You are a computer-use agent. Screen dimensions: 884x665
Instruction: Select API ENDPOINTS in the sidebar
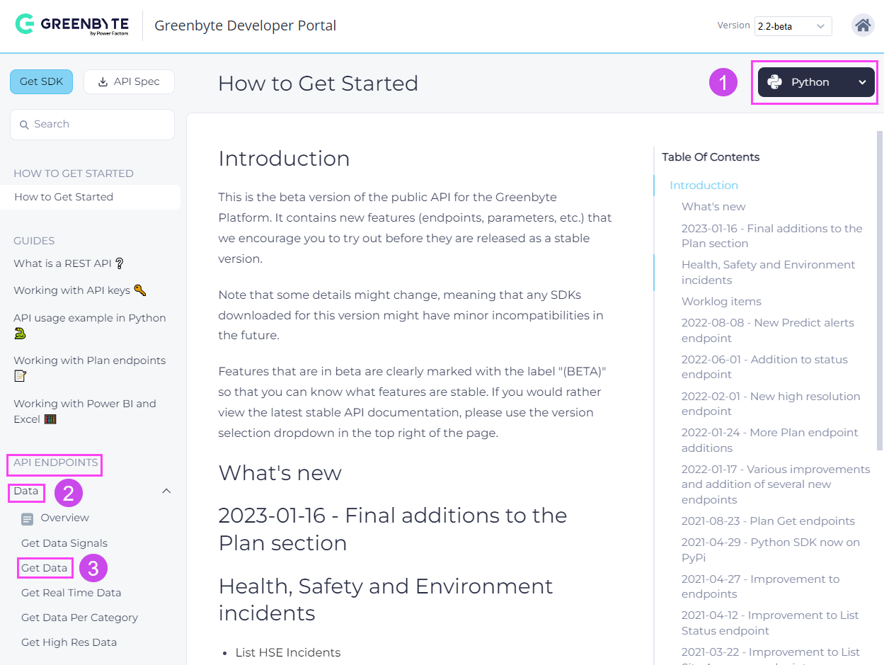pos(54,465)
